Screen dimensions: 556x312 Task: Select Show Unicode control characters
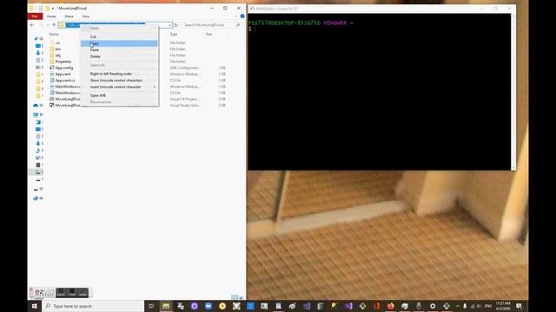coord(119,81)
